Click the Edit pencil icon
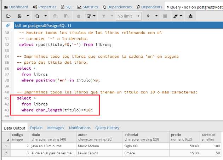The height and width of the screenshot is (160, 223). [x=89, y=16]
